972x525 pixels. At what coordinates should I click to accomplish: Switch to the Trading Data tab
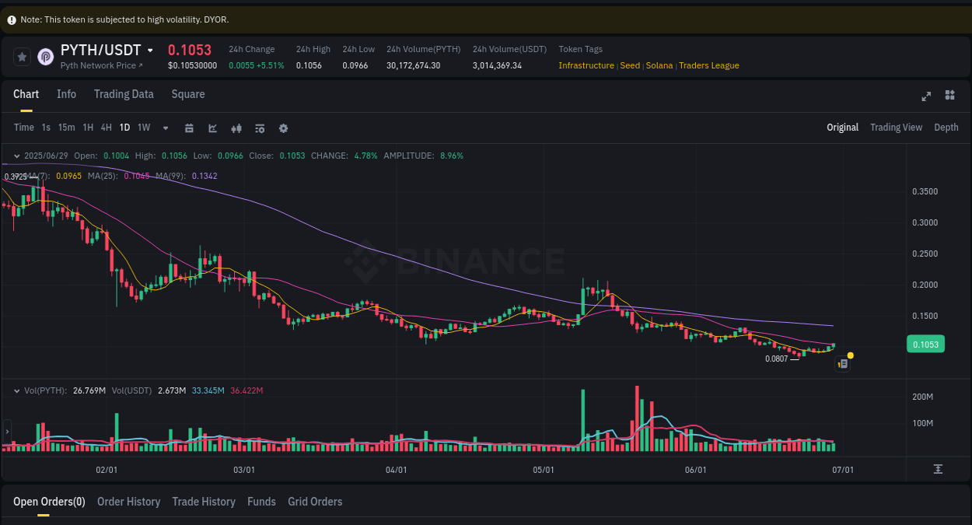pos(124,94)
